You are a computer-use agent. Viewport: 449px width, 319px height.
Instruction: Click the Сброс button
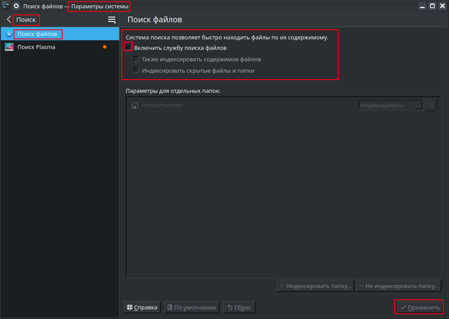tap(239, 307)
